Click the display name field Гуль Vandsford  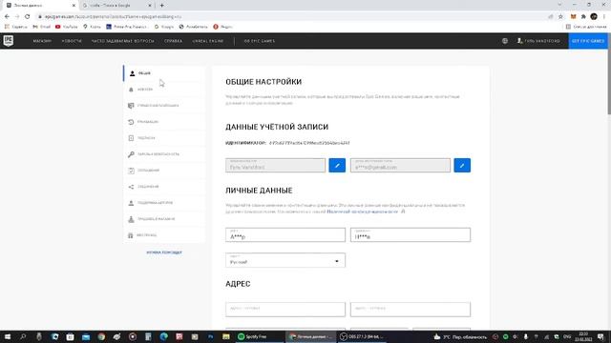(x=275, y=165)
